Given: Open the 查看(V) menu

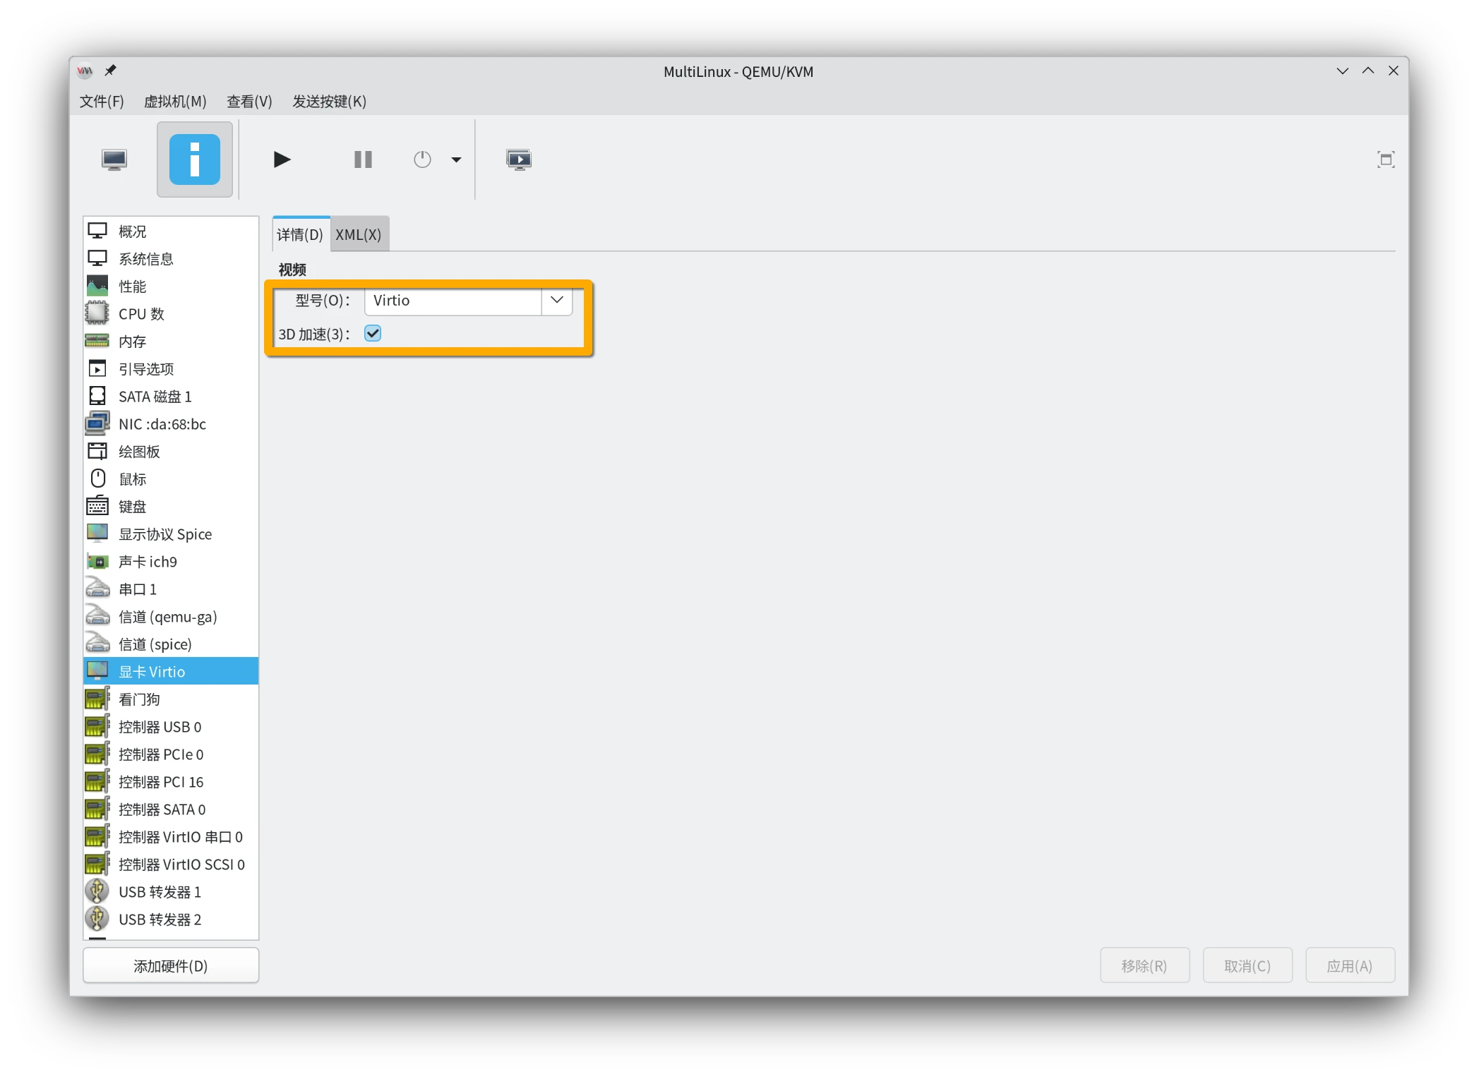Looking at the screenshot, I should 249,101.
